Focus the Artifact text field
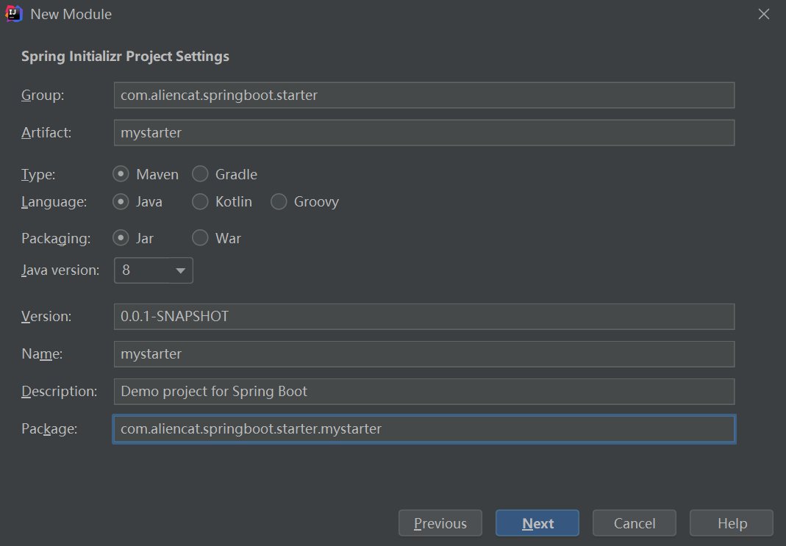 [x=424, y=133]
